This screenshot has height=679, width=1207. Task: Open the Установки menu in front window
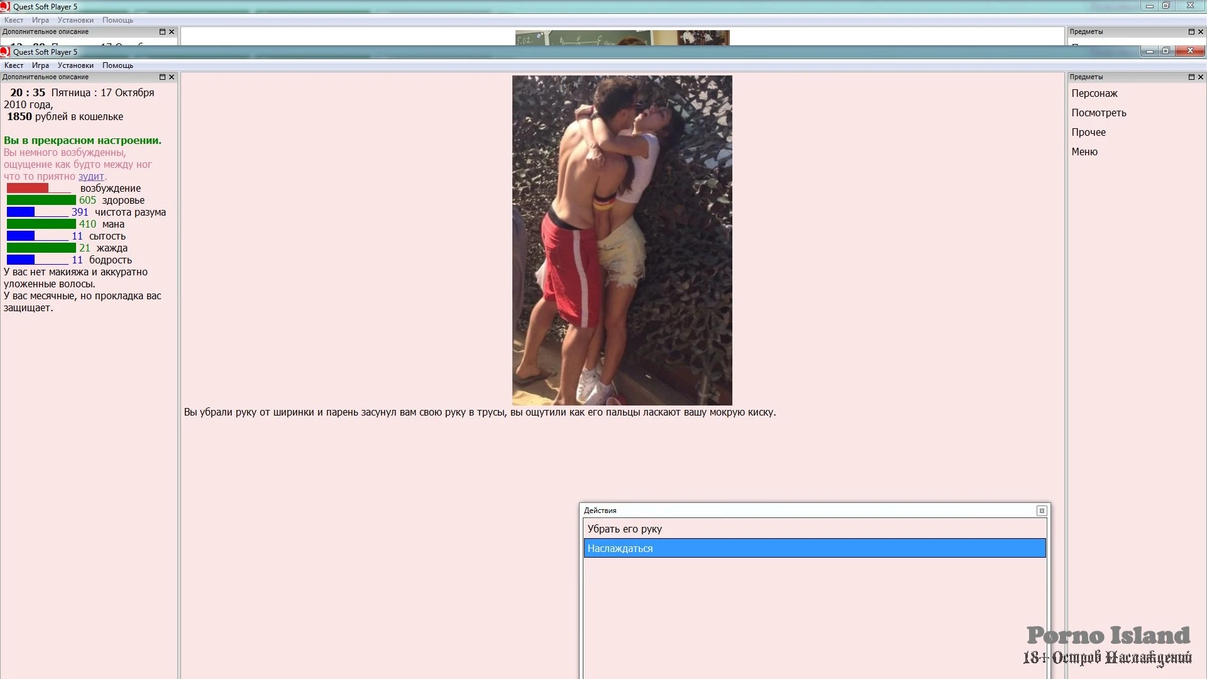tap(75, 65)
